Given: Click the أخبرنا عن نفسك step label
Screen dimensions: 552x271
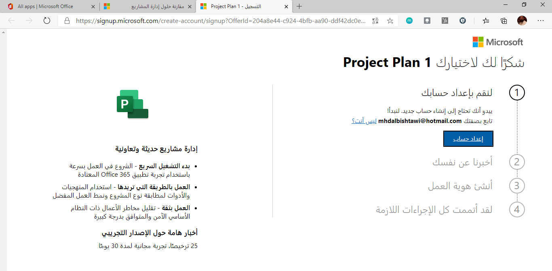Looking at the screenshot, I should [462, 162].
